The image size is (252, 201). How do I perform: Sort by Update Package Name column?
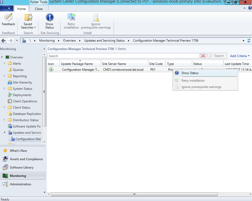coord(80,64)
